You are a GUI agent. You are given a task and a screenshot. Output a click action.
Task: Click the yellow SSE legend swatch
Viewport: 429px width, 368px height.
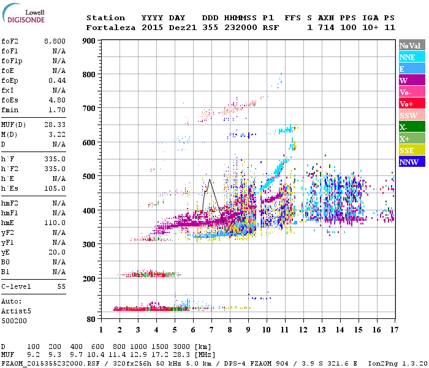click(412, 150)
